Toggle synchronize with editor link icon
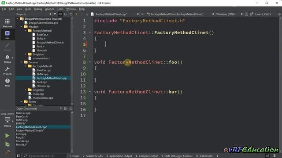The width and height of the screenshot is (282, 158). point(60,14)
